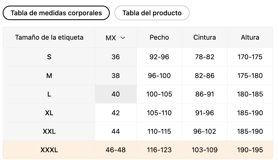Image resolution: width=278 pixels, height=164 pixels.
Task: Open the Tabla del producto tab
Action: tap(152, 13)
